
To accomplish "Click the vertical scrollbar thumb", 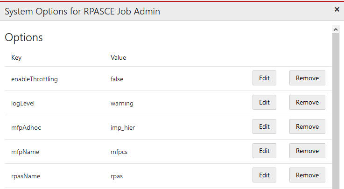I will point(336,111).
